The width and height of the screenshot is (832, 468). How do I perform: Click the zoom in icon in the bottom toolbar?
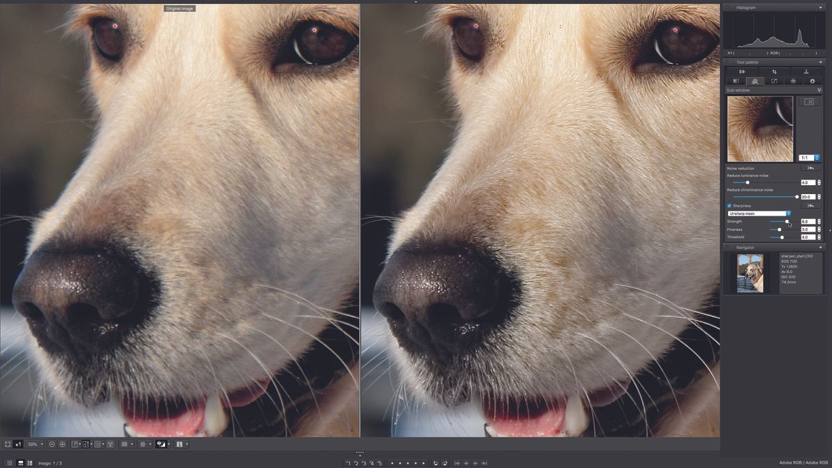tap(62, 444)
